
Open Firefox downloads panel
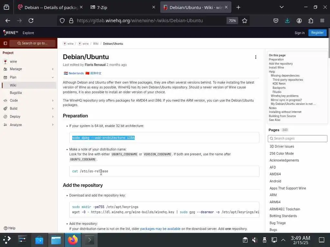(287, 21)
